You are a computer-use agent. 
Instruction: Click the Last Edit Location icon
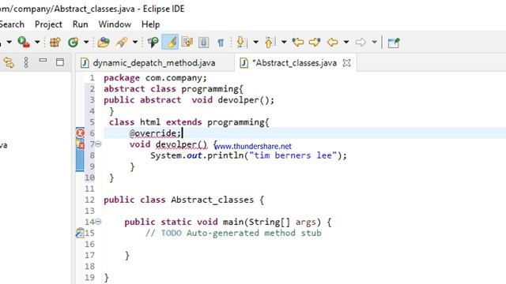(x=298, y=42)
